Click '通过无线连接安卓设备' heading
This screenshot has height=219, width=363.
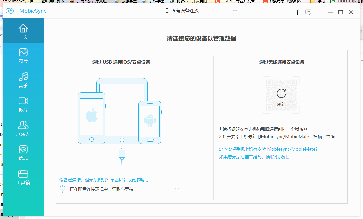282,62
